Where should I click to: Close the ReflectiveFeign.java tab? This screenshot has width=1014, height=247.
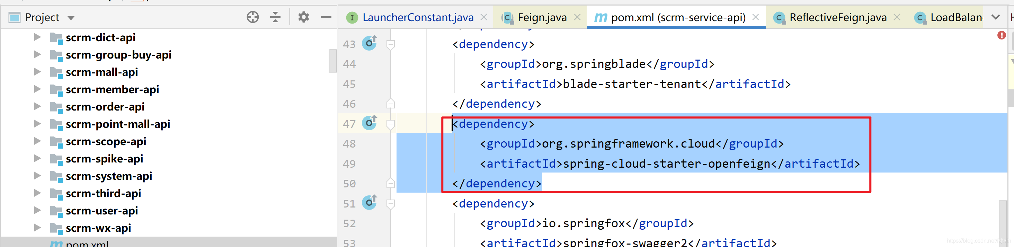coord(897,17)
